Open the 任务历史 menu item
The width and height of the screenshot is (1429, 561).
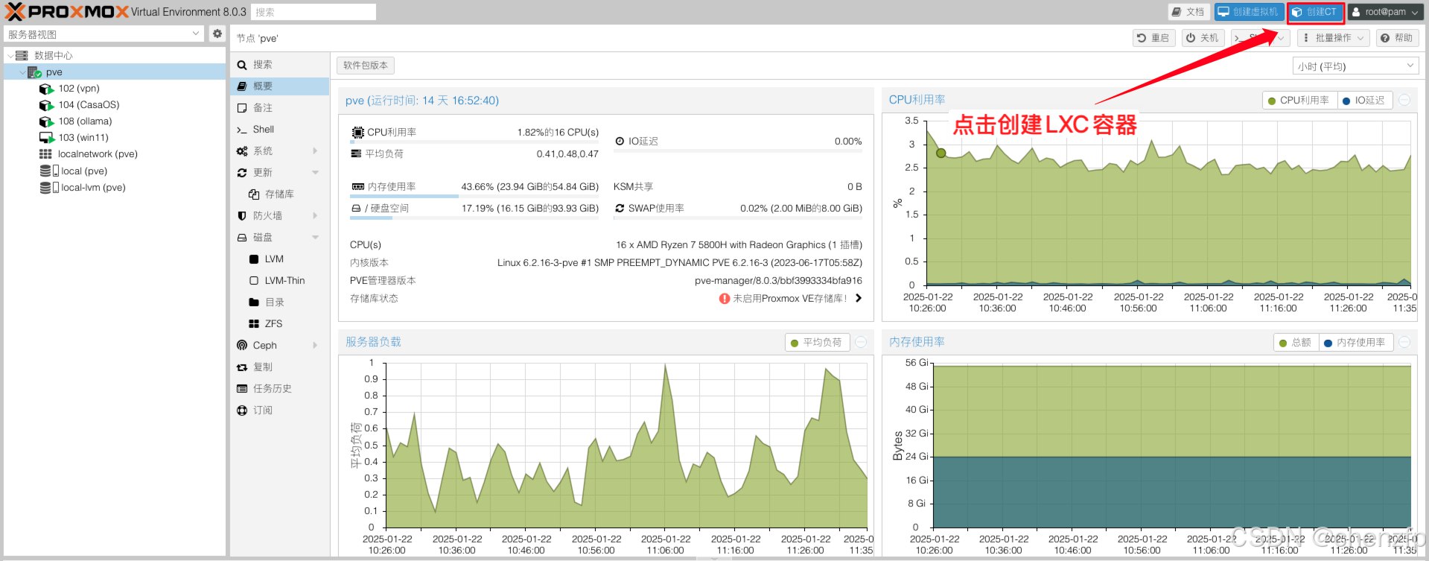pyautogui.click(x=272, y=389)
